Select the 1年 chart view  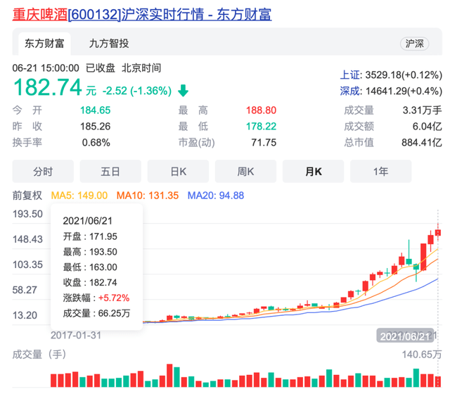(381, 172)
